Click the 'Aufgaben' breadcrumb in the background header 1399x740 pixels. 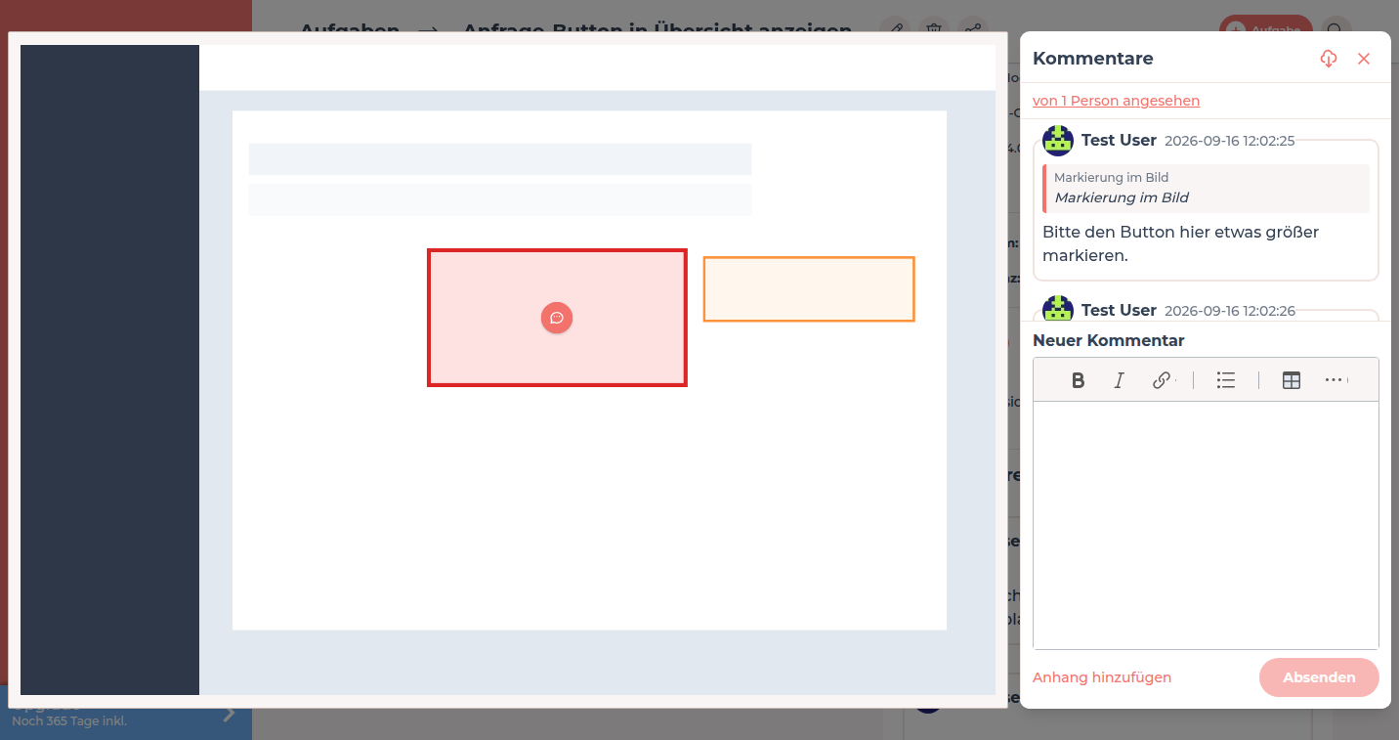(350, 31)
